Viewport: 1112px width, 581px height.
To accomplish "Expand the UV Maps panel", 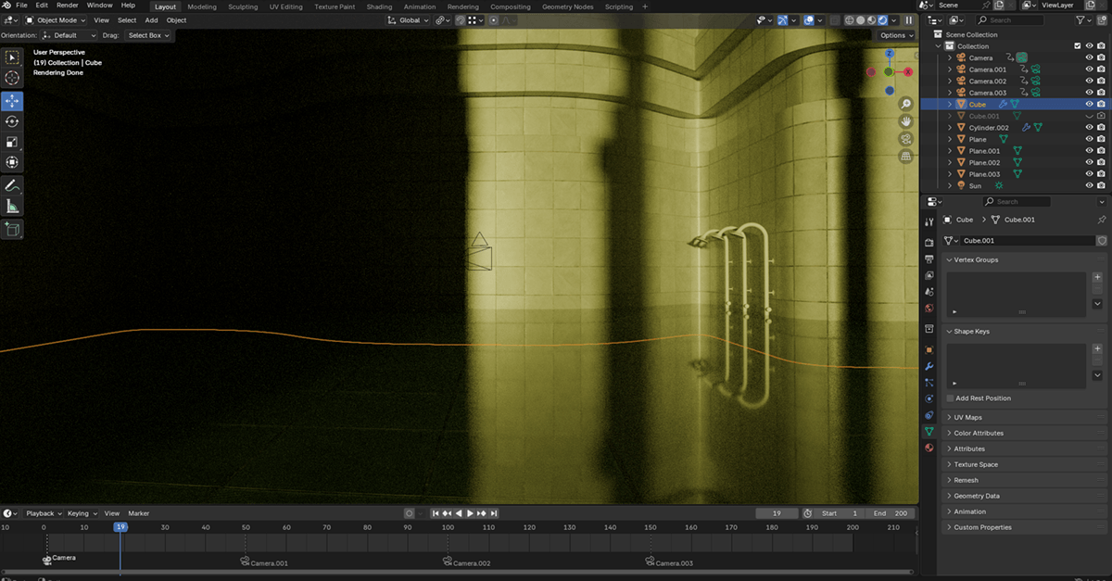I will click(968, 418).
